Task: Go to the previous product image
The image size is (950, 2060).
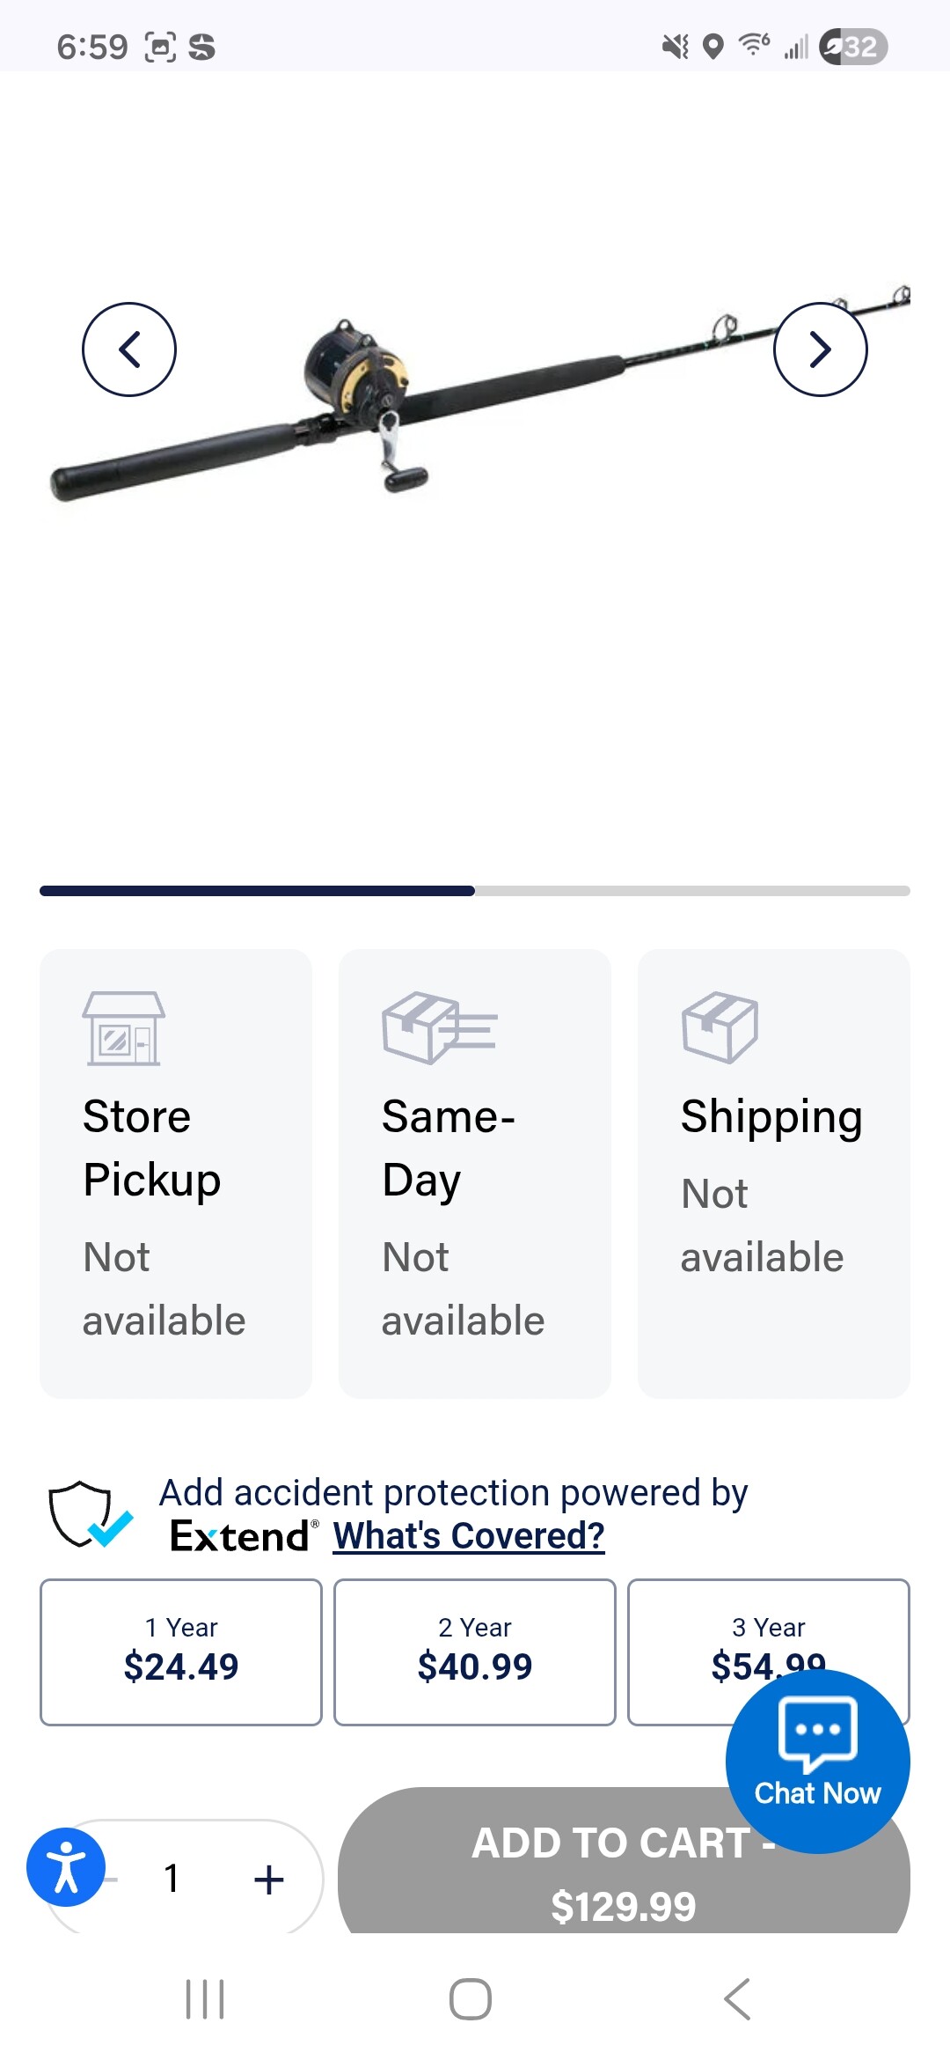Action: point(129,349)
